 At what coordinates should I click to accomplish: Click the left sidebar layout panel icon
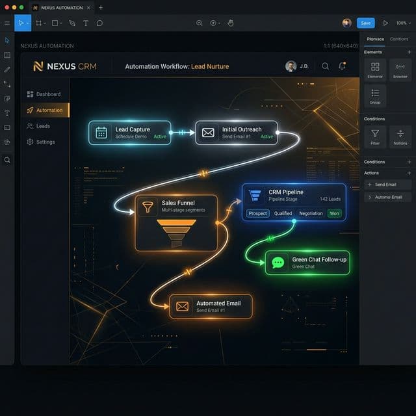pyautogui.click(x=7, y=55)
